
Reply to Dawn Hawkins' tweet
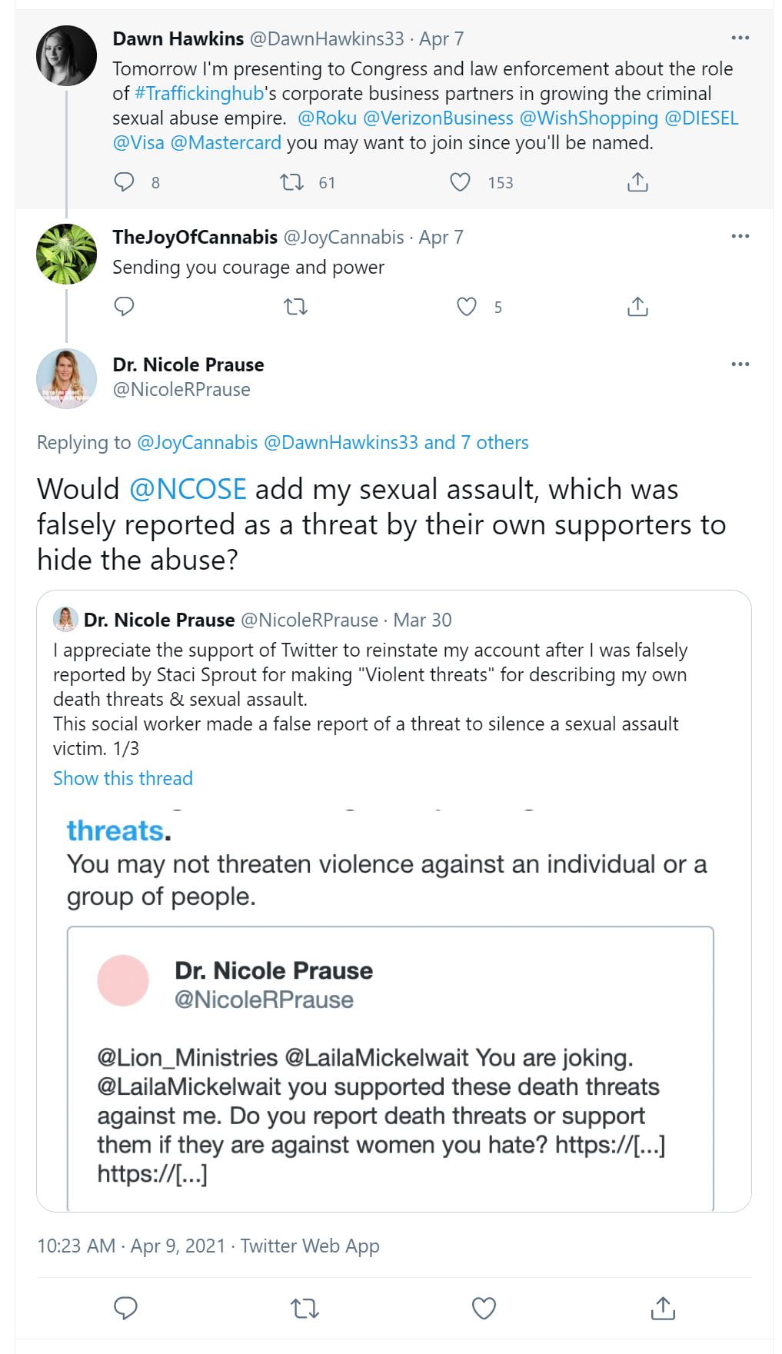(x=124, y=182)
